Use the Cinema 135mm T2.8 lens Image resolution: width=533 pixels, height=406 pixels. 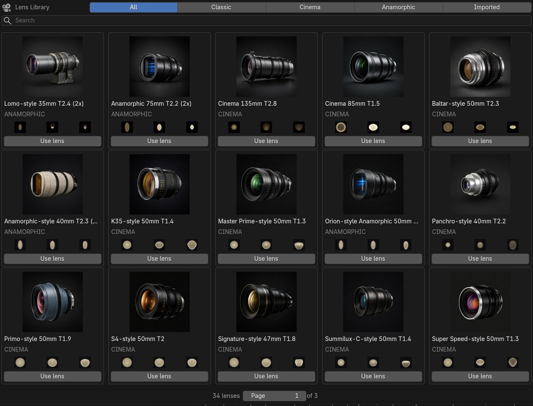point(266,141)
